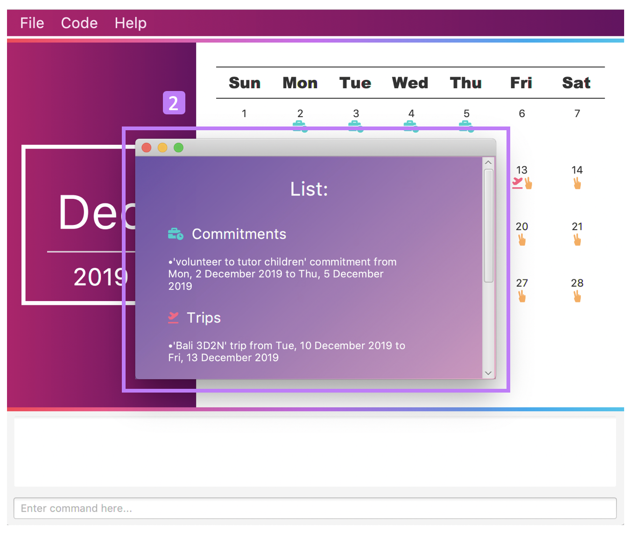
Task: Click the briefcase commitment icon under day 4
Action: (411, 126)
